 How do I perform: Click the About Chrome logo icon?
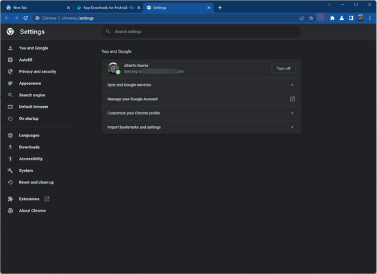[10, 210]
